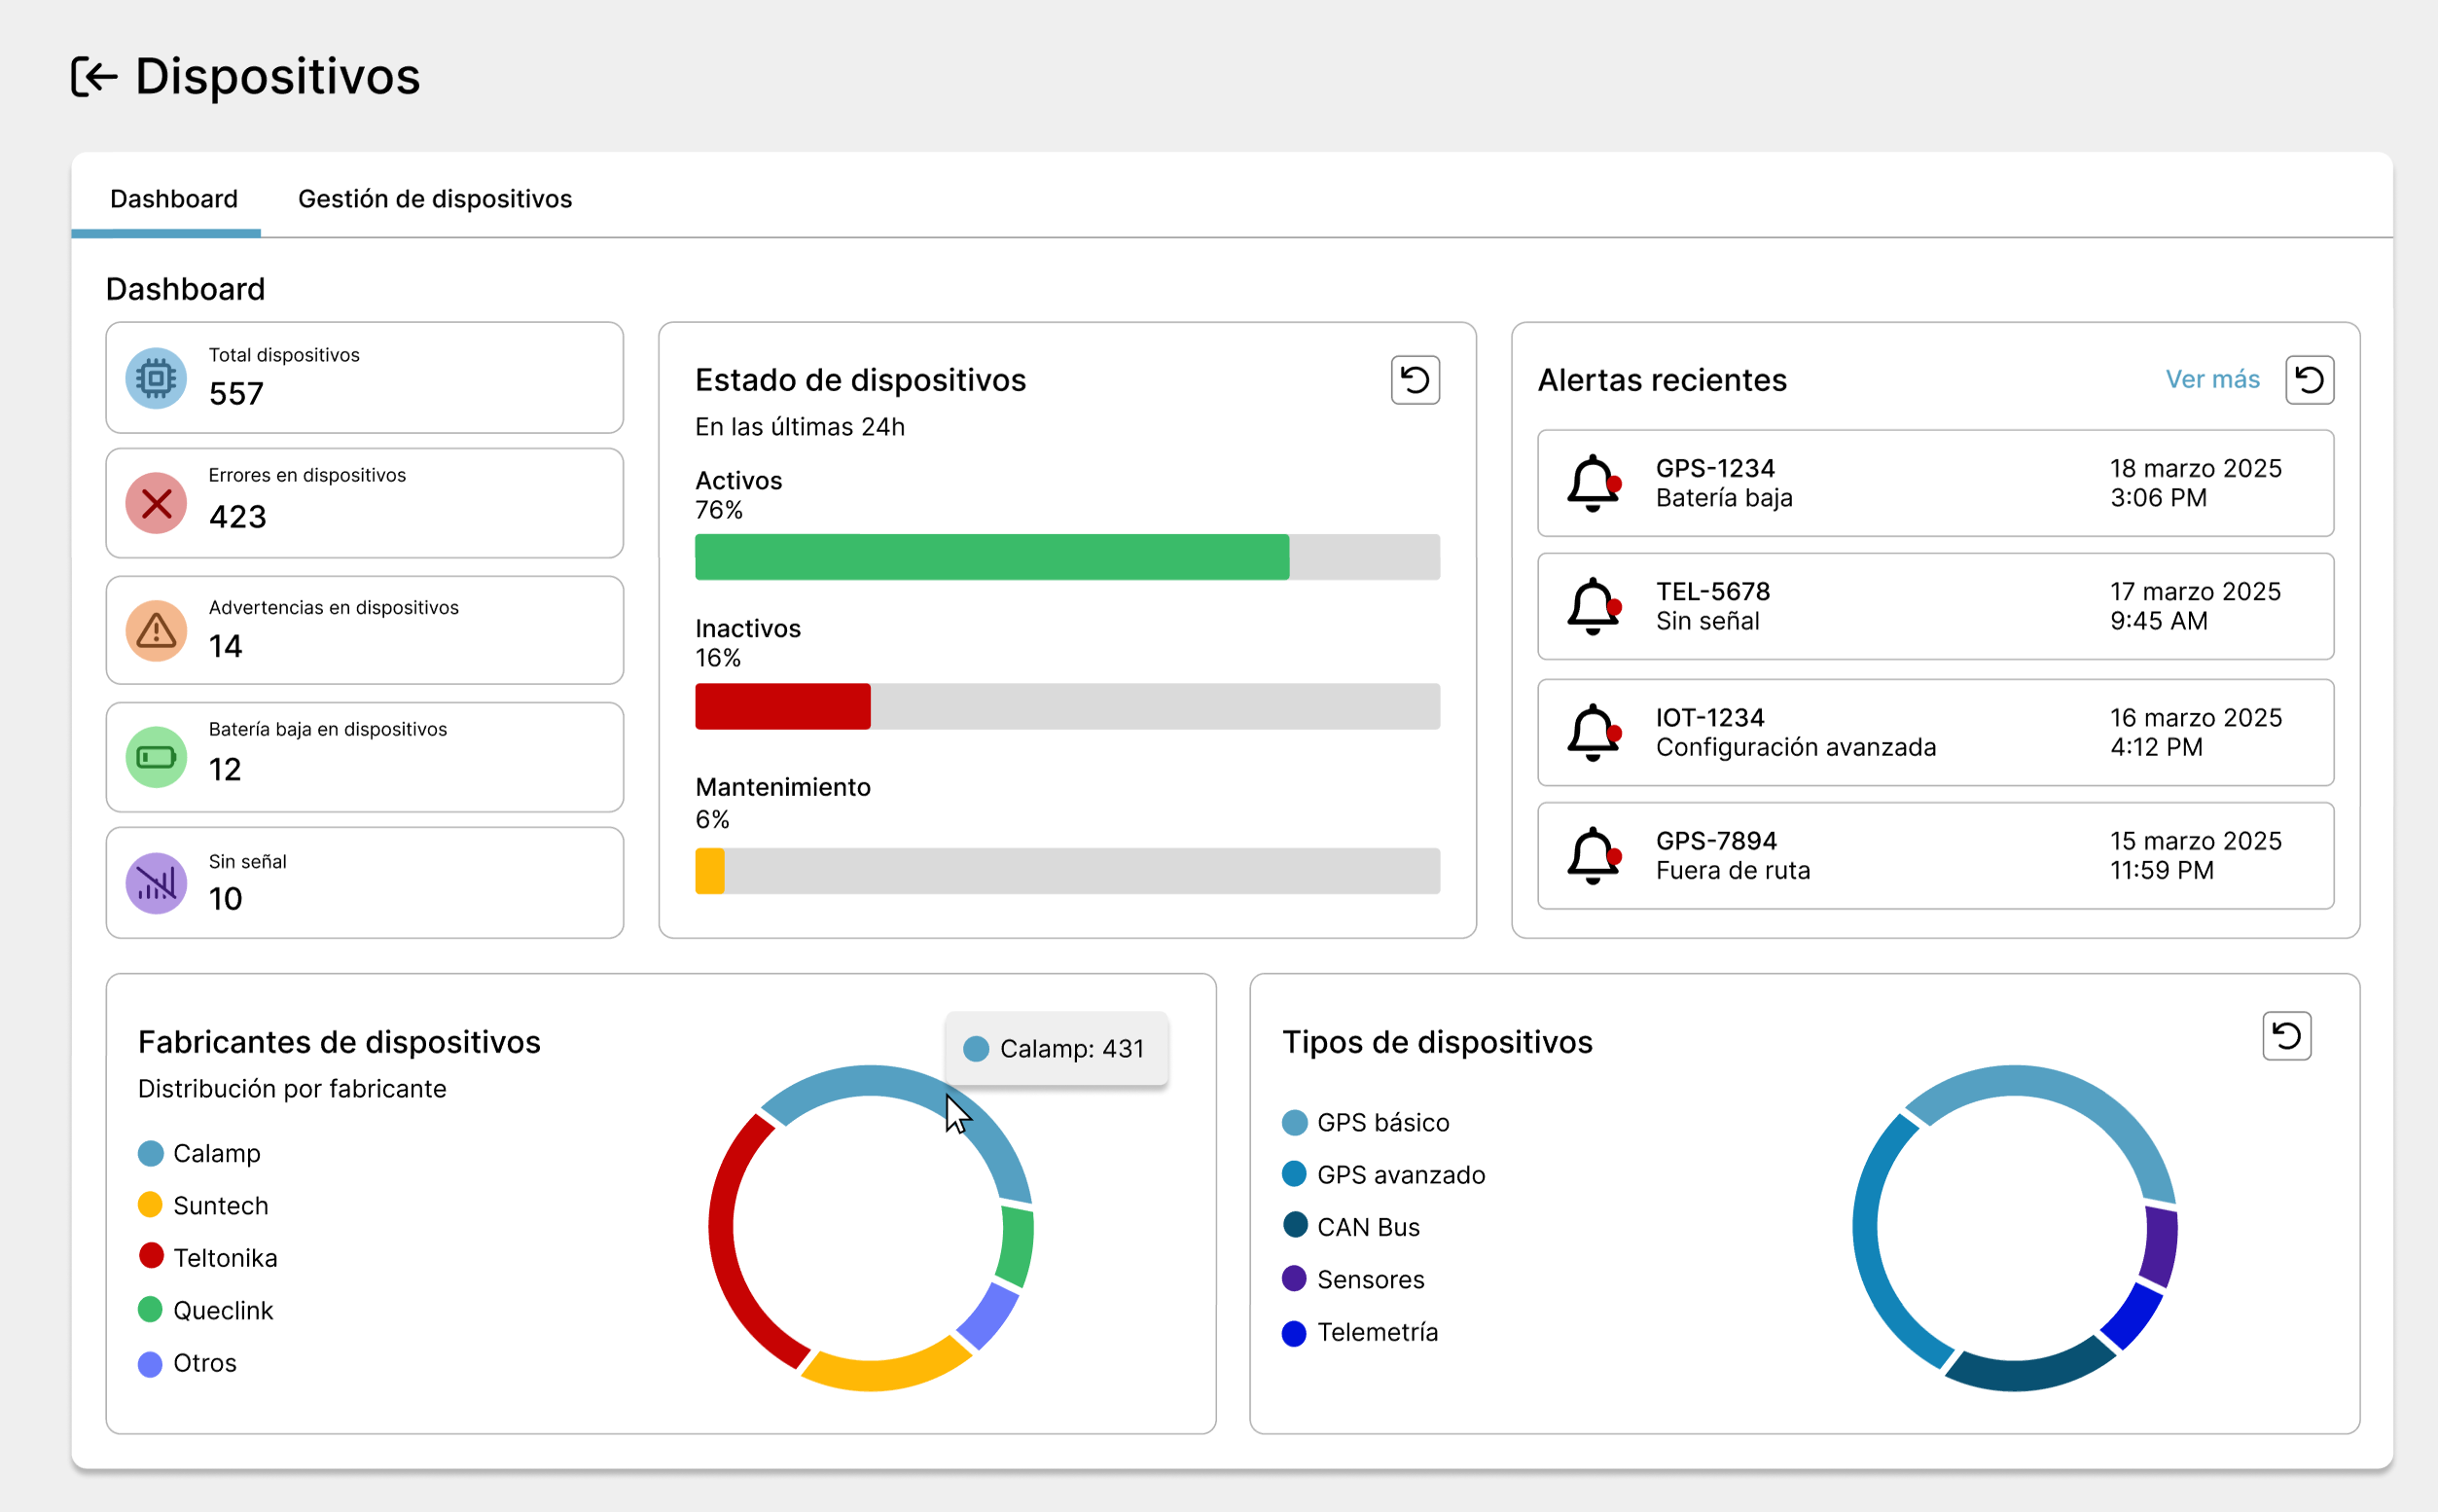Refresh the Alertas recientes panel
The width and height of the screenshot is (2438, 1512).
click(x=2309, y=380)
